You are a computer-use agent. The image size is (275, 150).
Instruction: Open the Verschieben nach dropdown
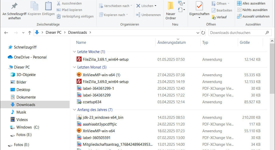[115, 6]
